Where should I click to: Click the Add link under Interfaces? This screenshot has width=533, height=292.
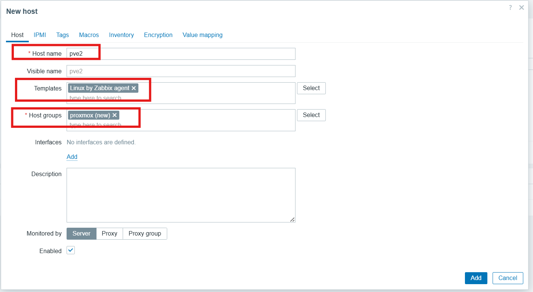point(72,157)
